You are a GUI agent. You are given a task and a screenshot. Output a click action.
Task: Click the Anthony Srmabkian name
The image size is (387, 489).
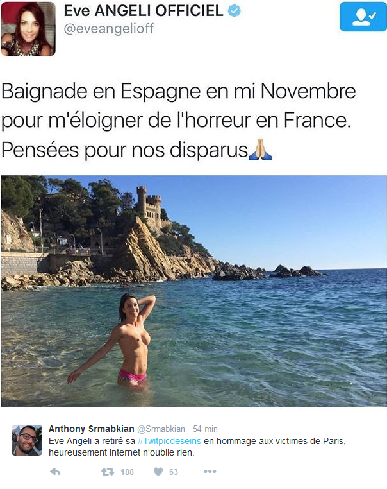(x=91, y=429)
